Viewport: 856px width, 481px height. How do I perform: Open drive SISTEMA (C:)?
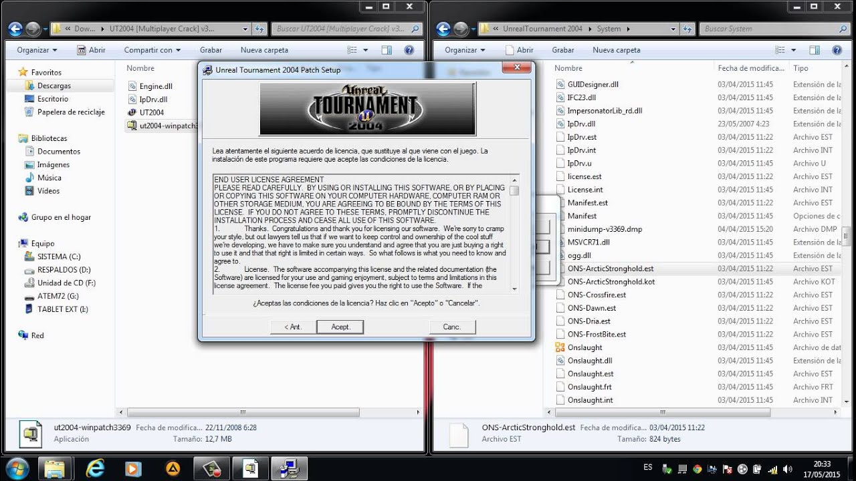[x=59, y=257]
